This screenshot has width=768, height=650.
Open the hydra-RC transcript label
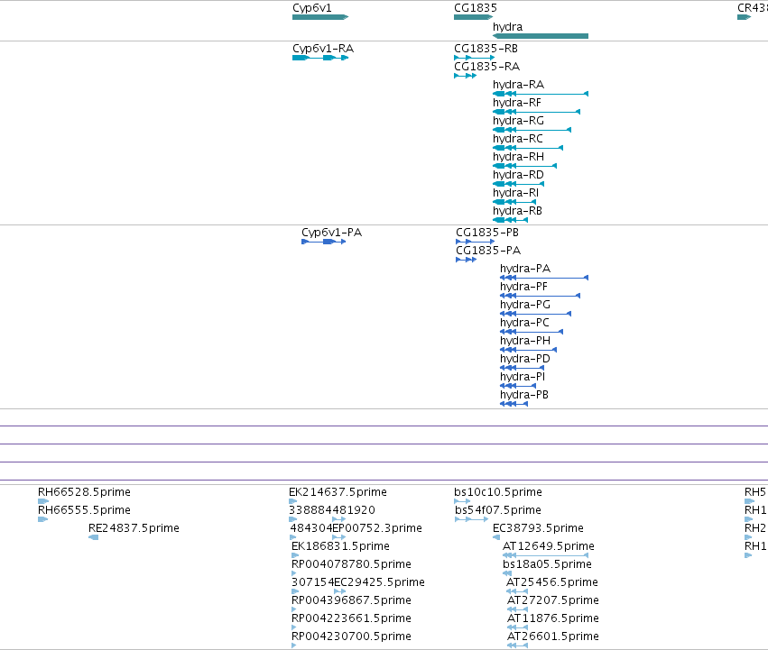pos(518,140)
